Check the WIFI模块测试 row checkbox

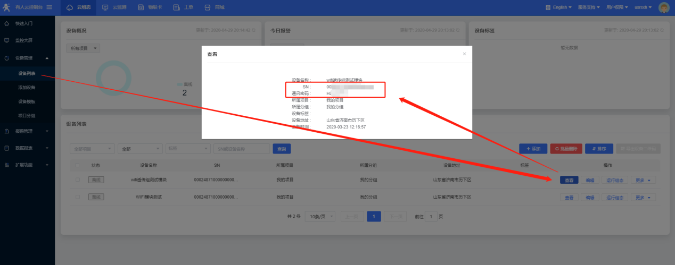click(78, 197)
